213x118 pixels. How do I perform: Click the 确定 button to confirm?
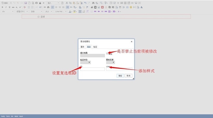pos(120,76)
